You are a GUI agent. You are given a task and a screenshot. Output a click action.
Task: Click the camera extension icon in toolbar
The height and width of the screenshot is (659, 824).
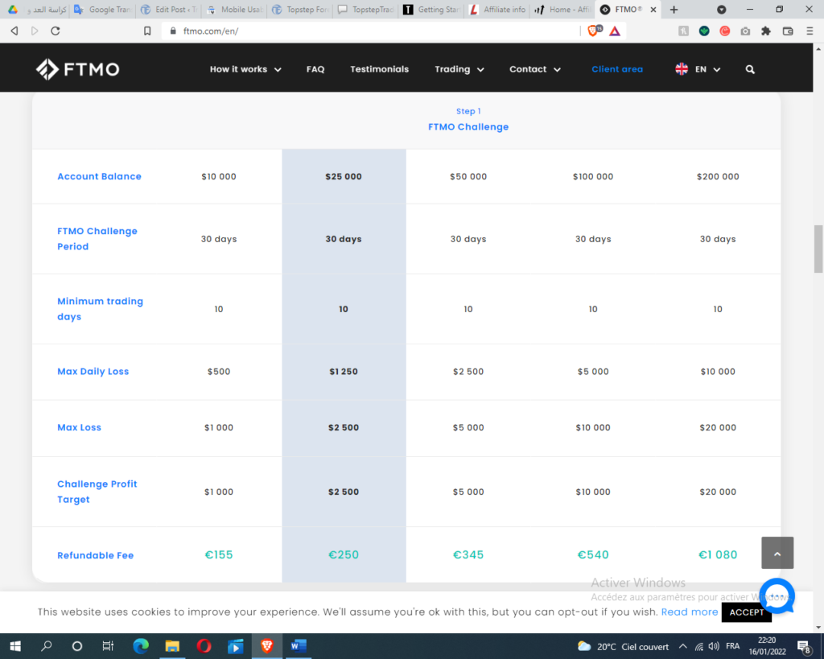(745, 31)
